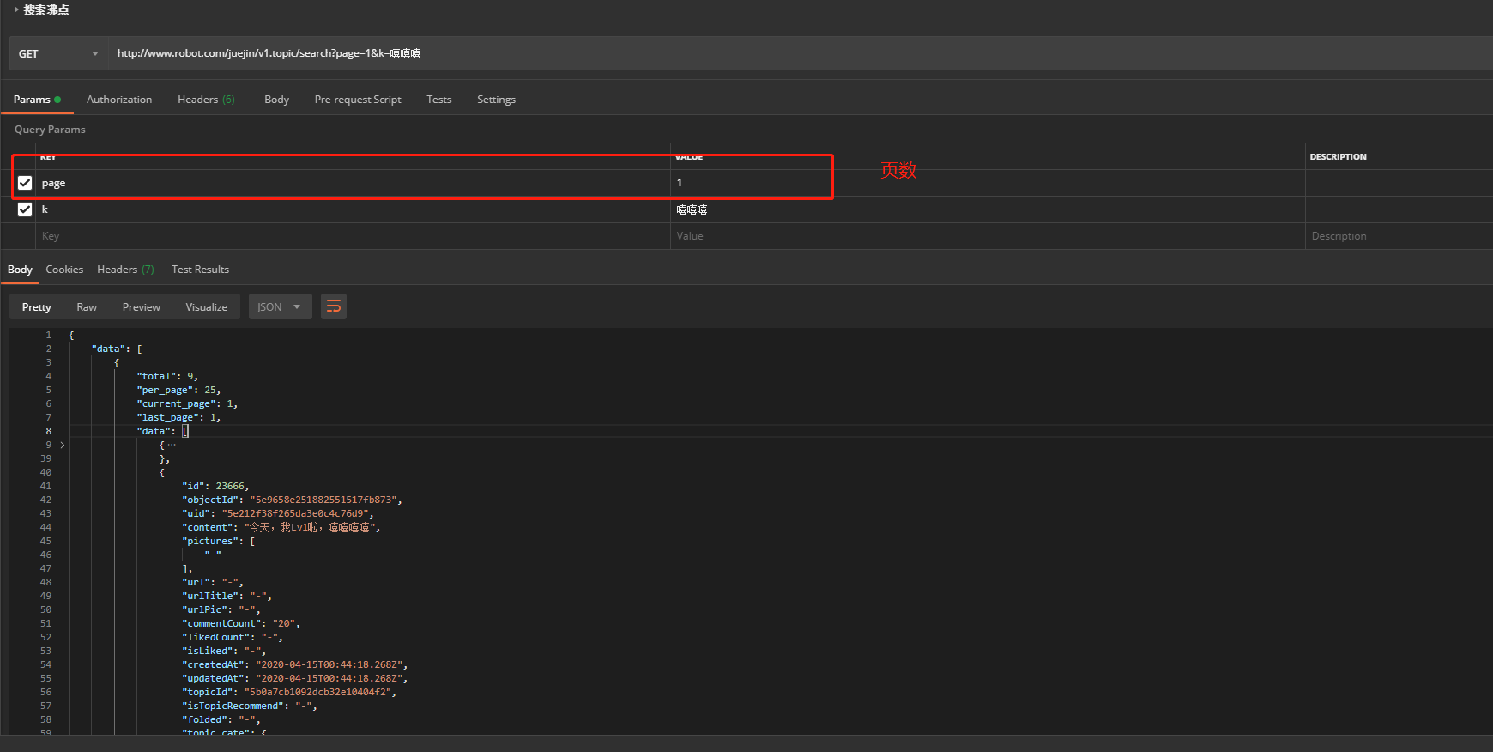Switch to Raw response view
This screenshot has width=1493, height=752.
pyautogui.click(x=87, y=306)
